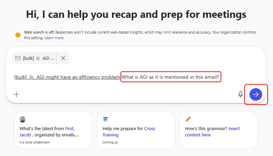Click the microphone dictation icon
273x156 pixels.
point(241,94)
